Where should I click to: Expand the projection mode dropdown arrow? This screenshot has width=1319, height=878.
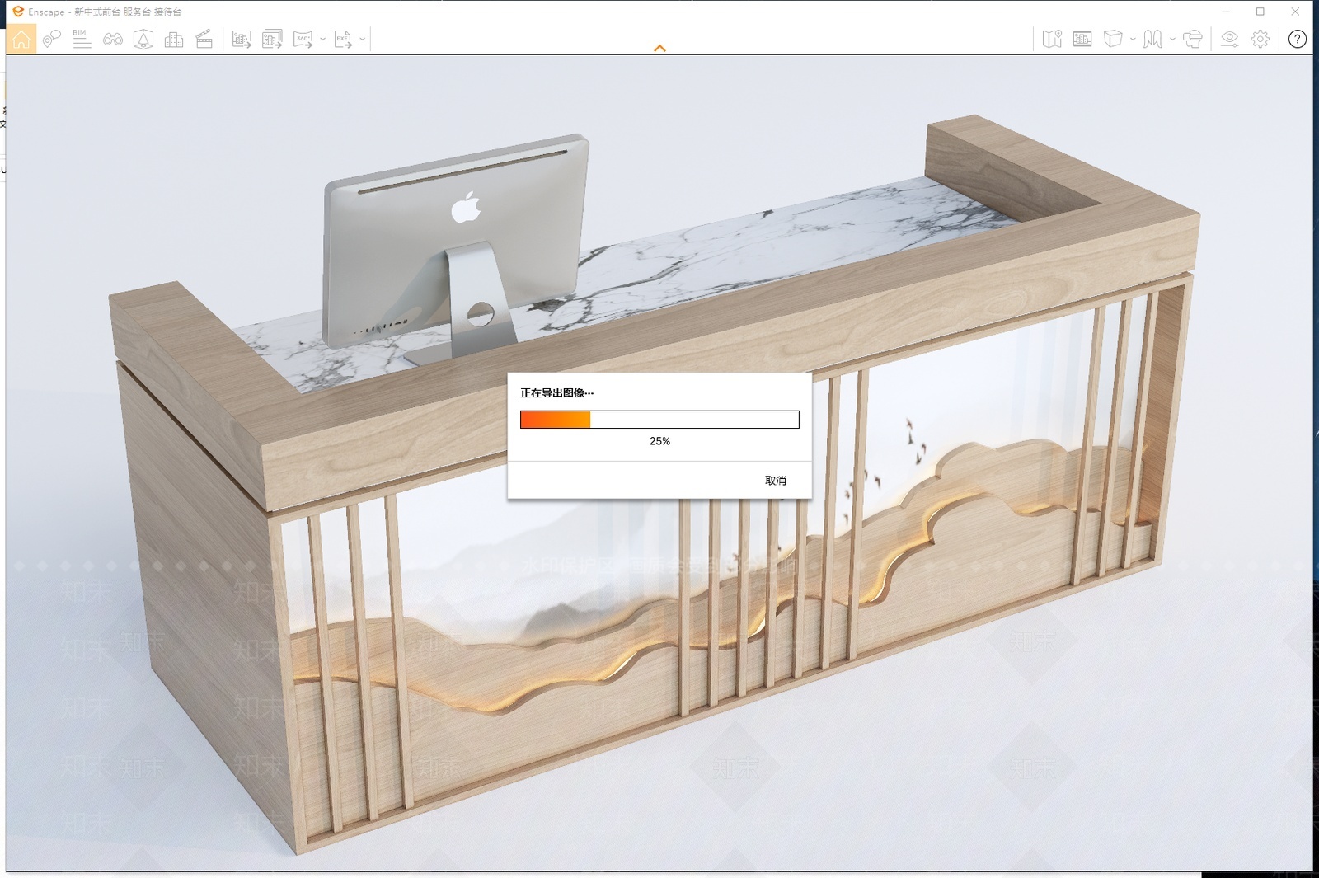coord(1133,39)
